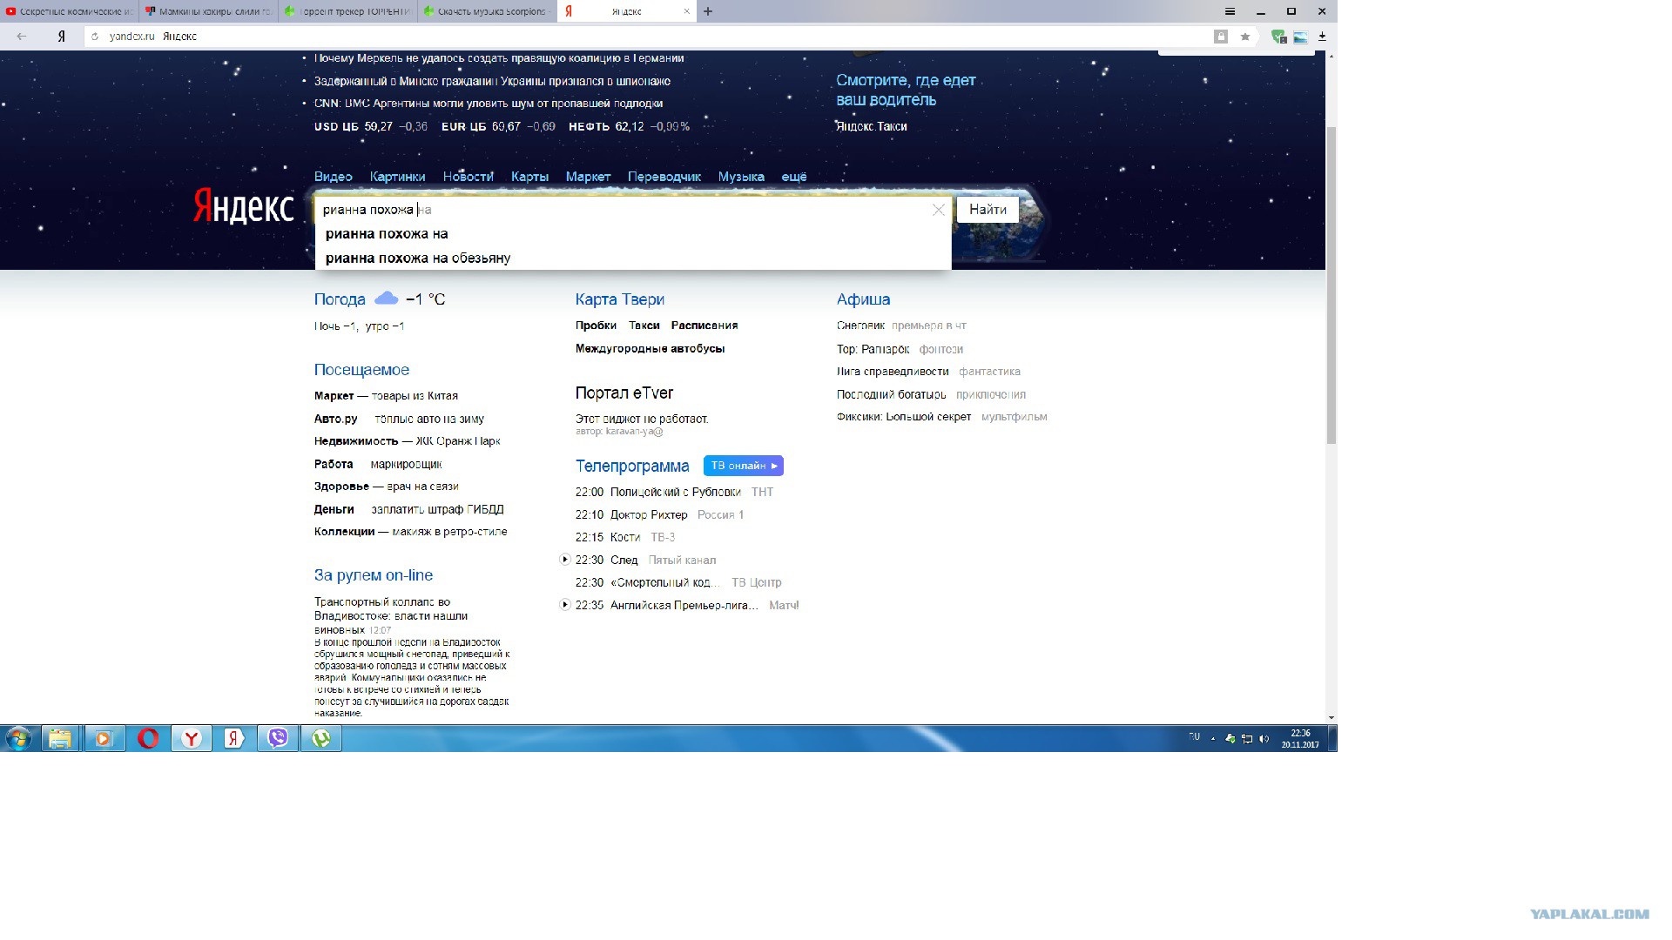Image resolution: width=1672 pixels, height=940 pixels.
Task: Open the Телепрограмма heading link
Action: 632,467
